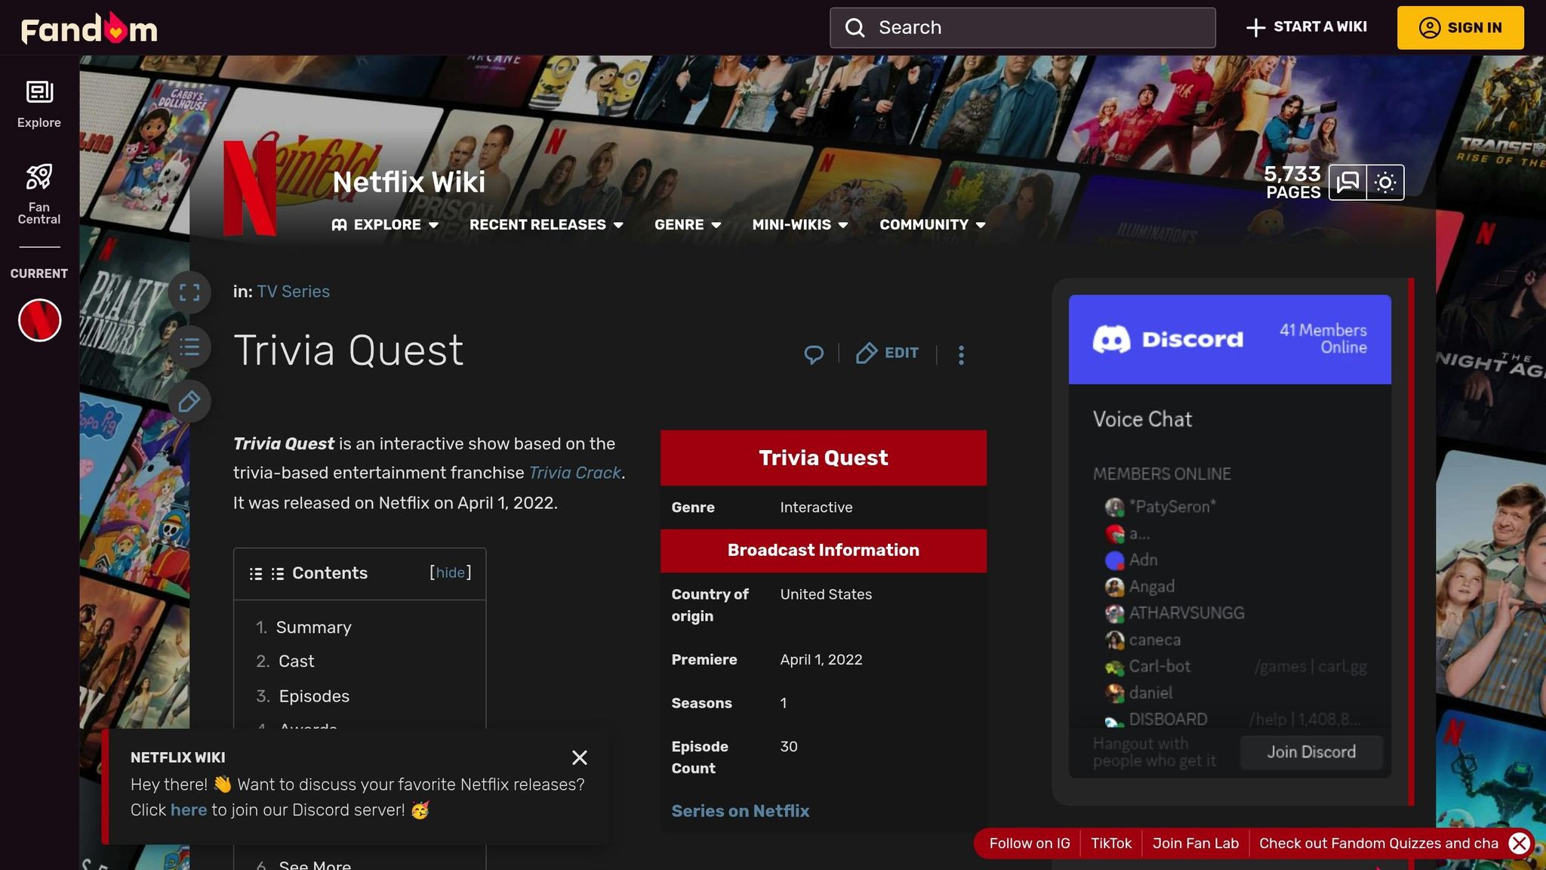The height and width of the screenshot is (870, 1546).
Task: Click Check out Fandom Quizzes link
Action: 1378,844
